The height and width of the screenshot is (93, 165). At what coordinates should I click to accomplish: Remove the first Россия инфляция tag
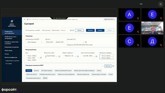(x=101, y=56)
